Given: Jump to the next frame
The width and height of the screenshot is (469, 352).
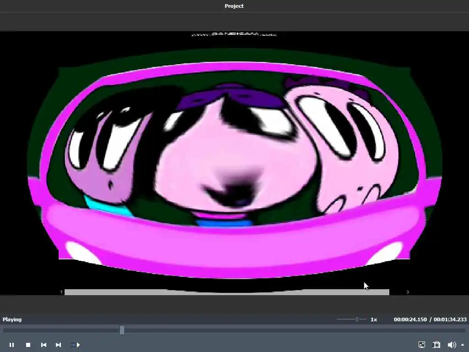Looking at the screenshot, I should (58, 345).
